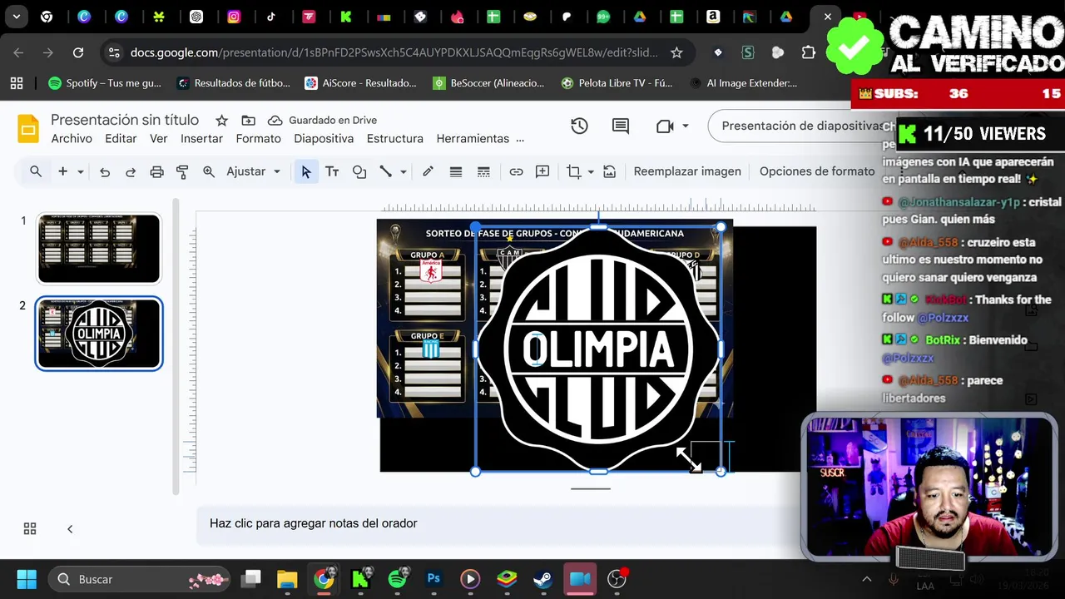1065x599 pixels.
Task: Open Google Slides home icon
Action: (28, 129)
